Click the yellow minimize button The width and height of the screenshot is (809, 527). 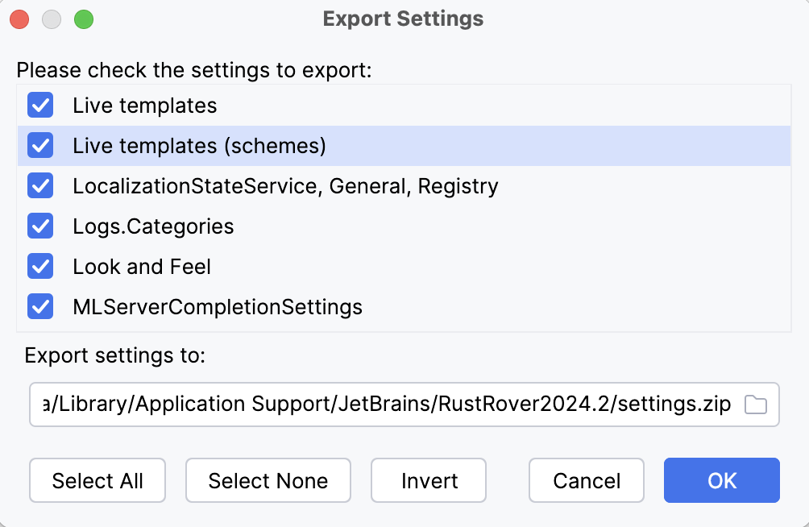coord(51,19)
